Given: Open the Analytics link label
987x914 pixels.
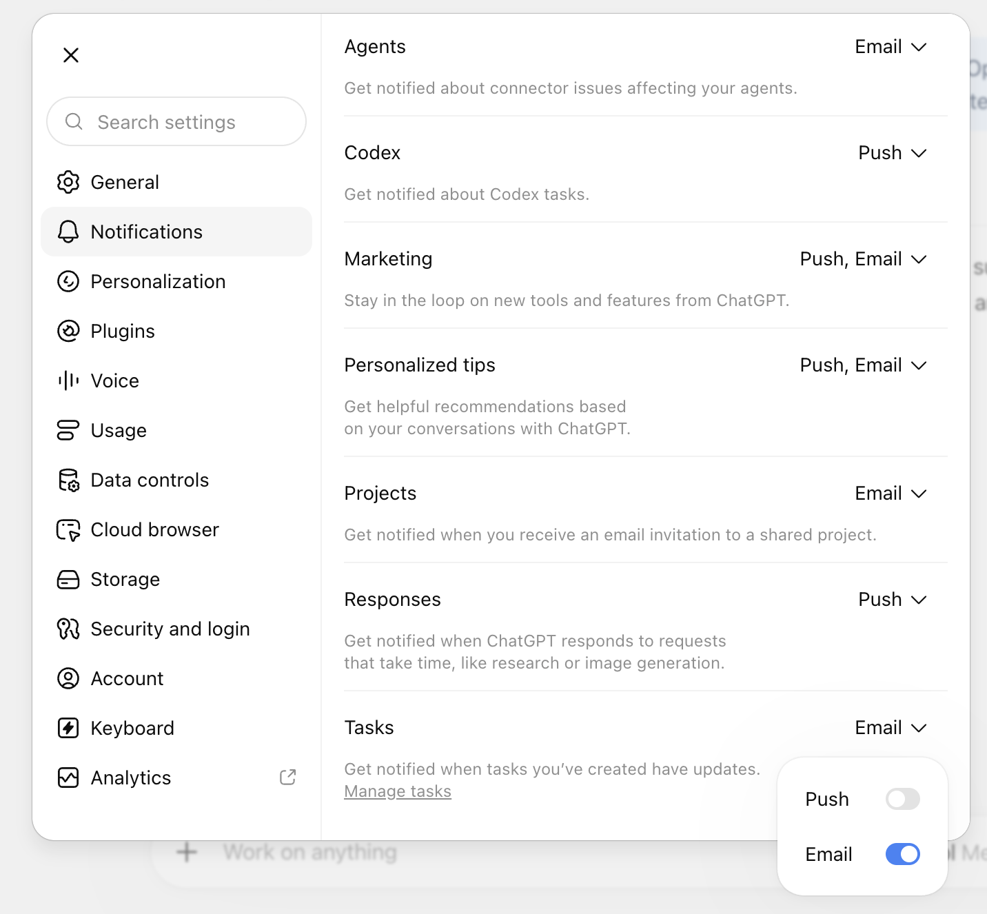Looking at the screenshot, I should (x=131, y=778).
